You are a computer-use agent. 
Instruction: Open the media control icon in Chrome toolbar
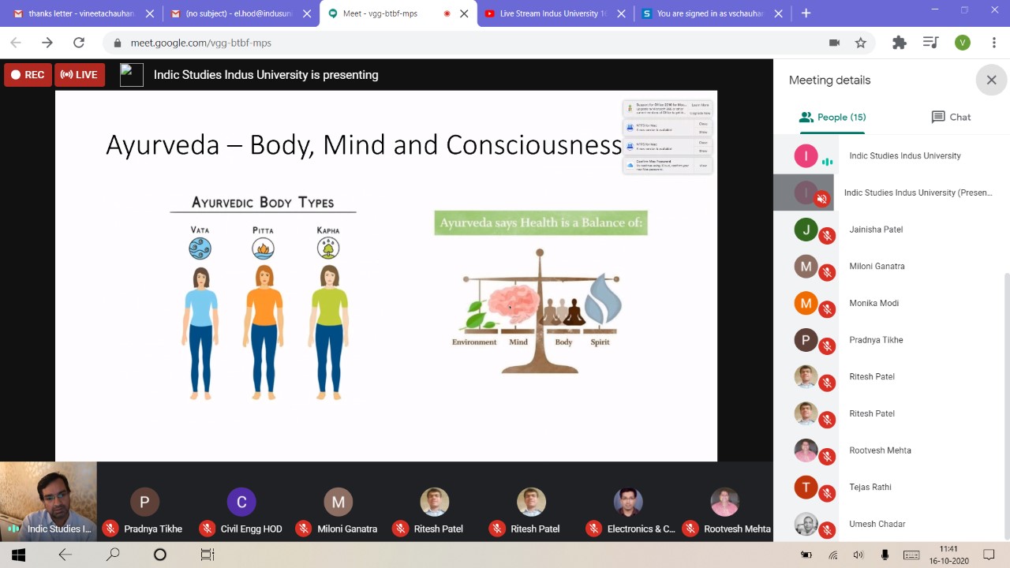point(931,43)
